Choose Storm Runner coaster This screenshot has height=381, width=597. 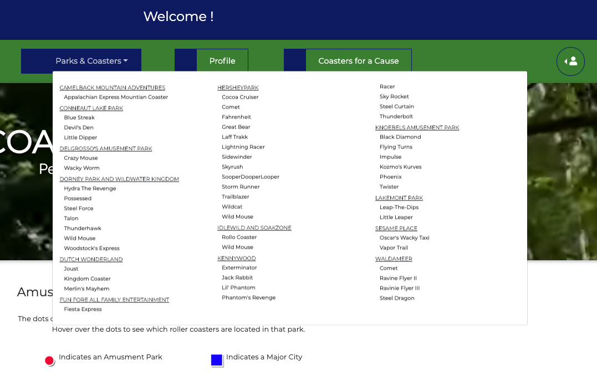tap(241, 187)
